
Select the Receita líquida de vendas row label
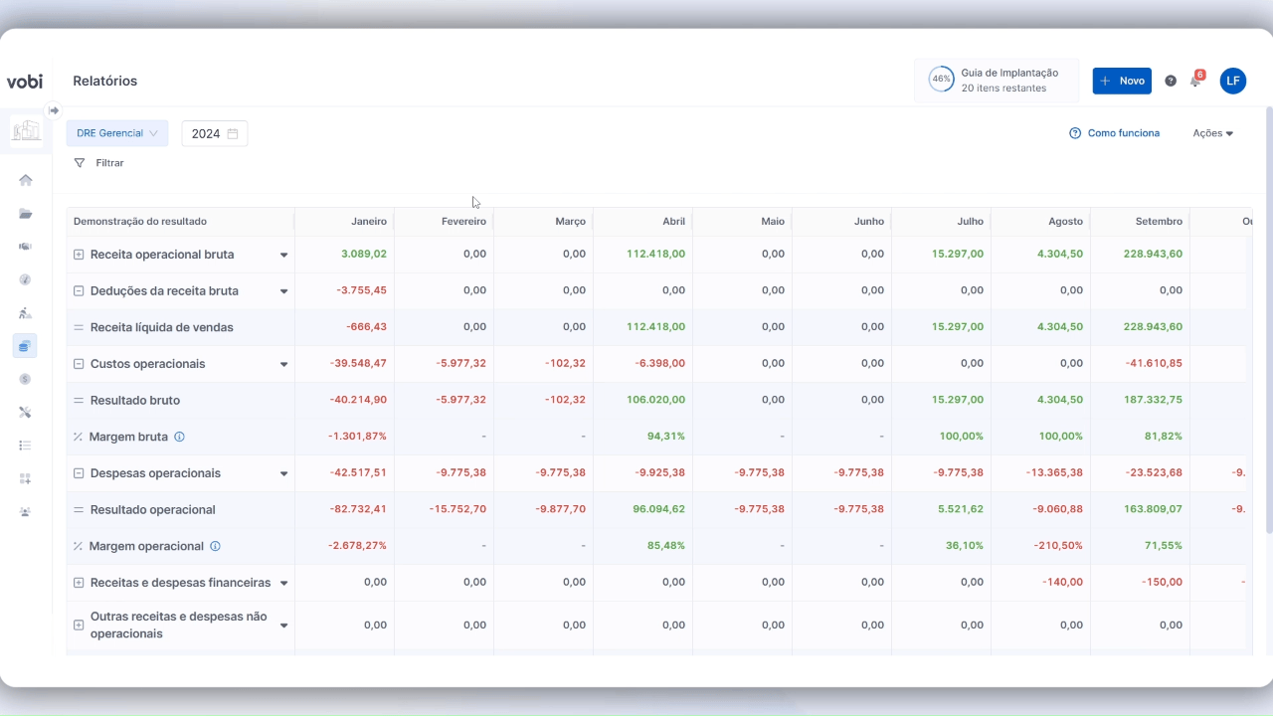(x=161, y=327)
